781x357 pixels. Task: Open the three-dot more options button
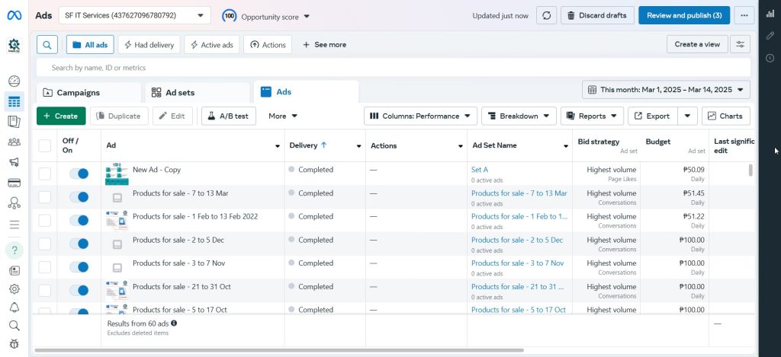coord(744,15)
